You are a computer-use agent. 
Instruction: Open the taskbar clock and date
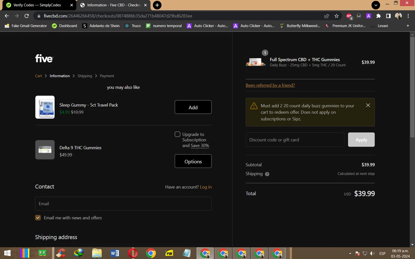point(400,253)
